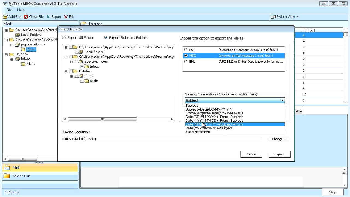Image resolution: width=350 pixels, height=197 pixels.
Task: Click the size value 10 in mail list
Action: coord(304,94)
